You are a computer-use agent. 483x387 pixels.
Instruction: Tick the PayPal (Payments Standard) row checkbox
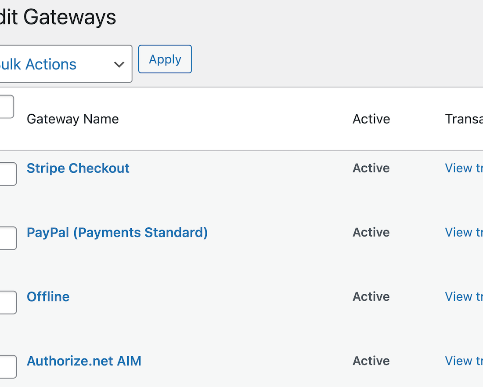coord(8,238)
